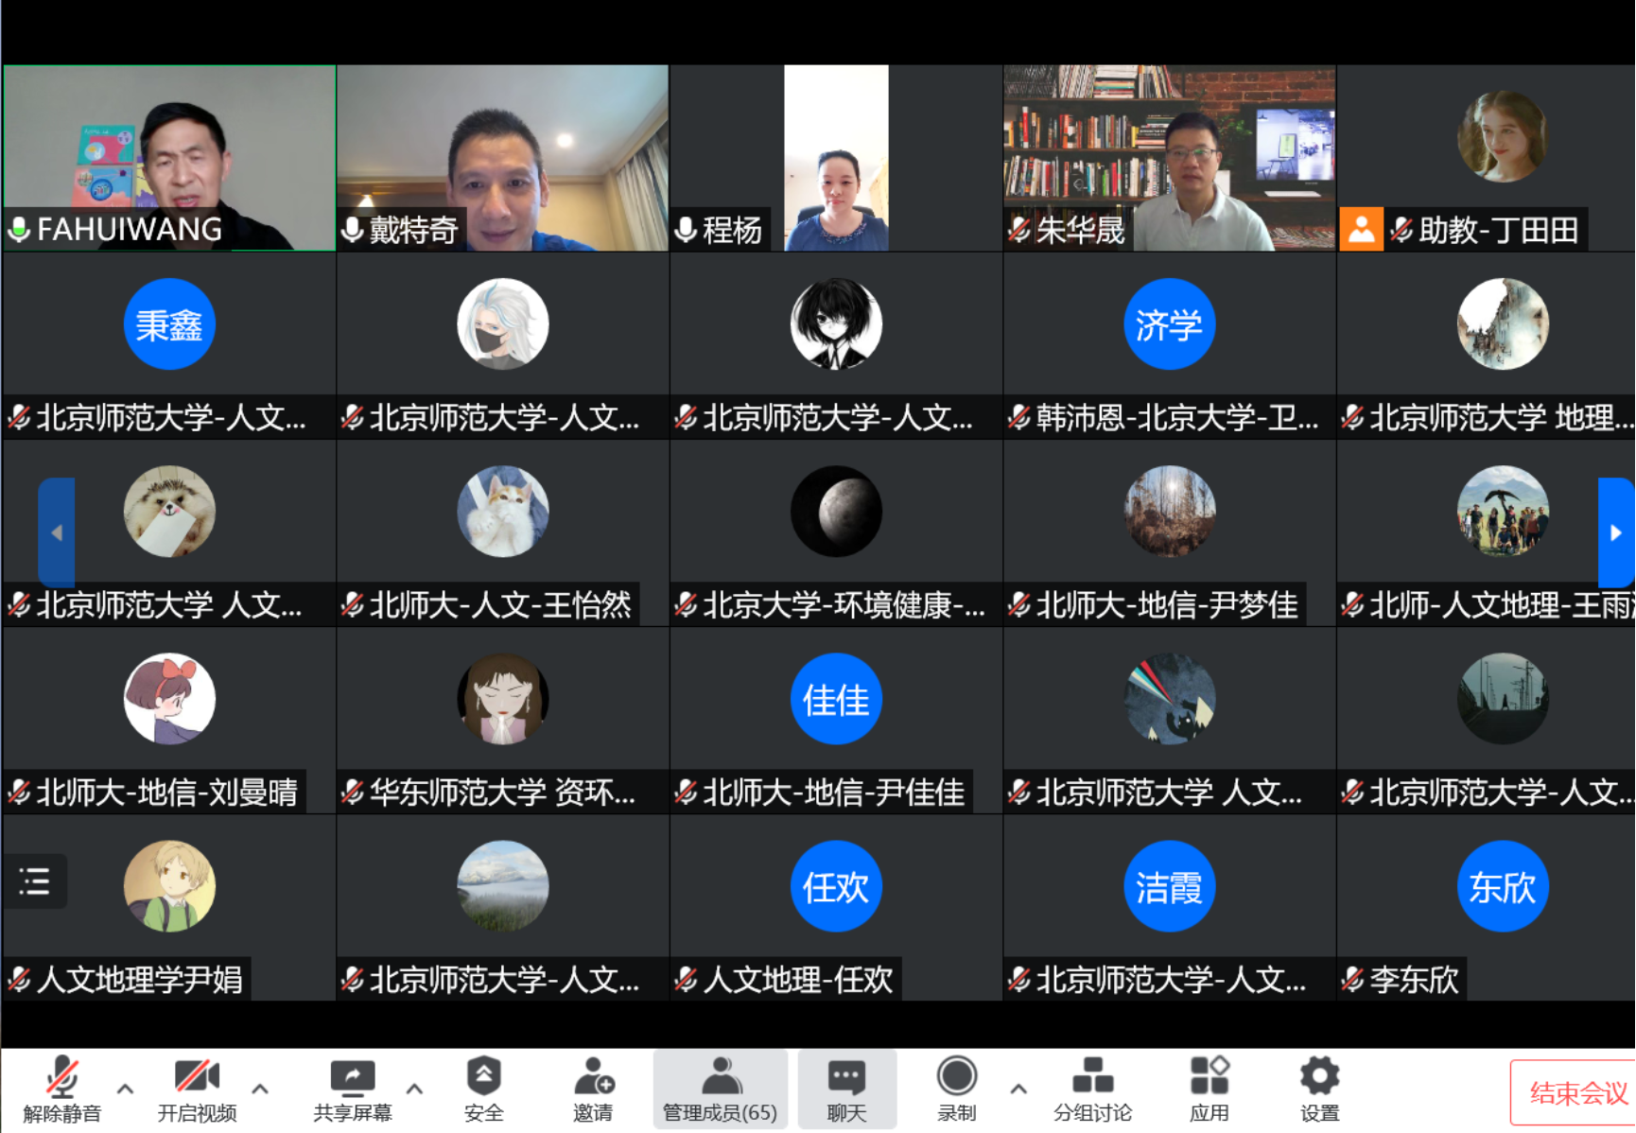This screenshot has height=1133, width=1636.
Task: Go to previous page of participants
Action: pyautogui.click(x=57, y=532)
